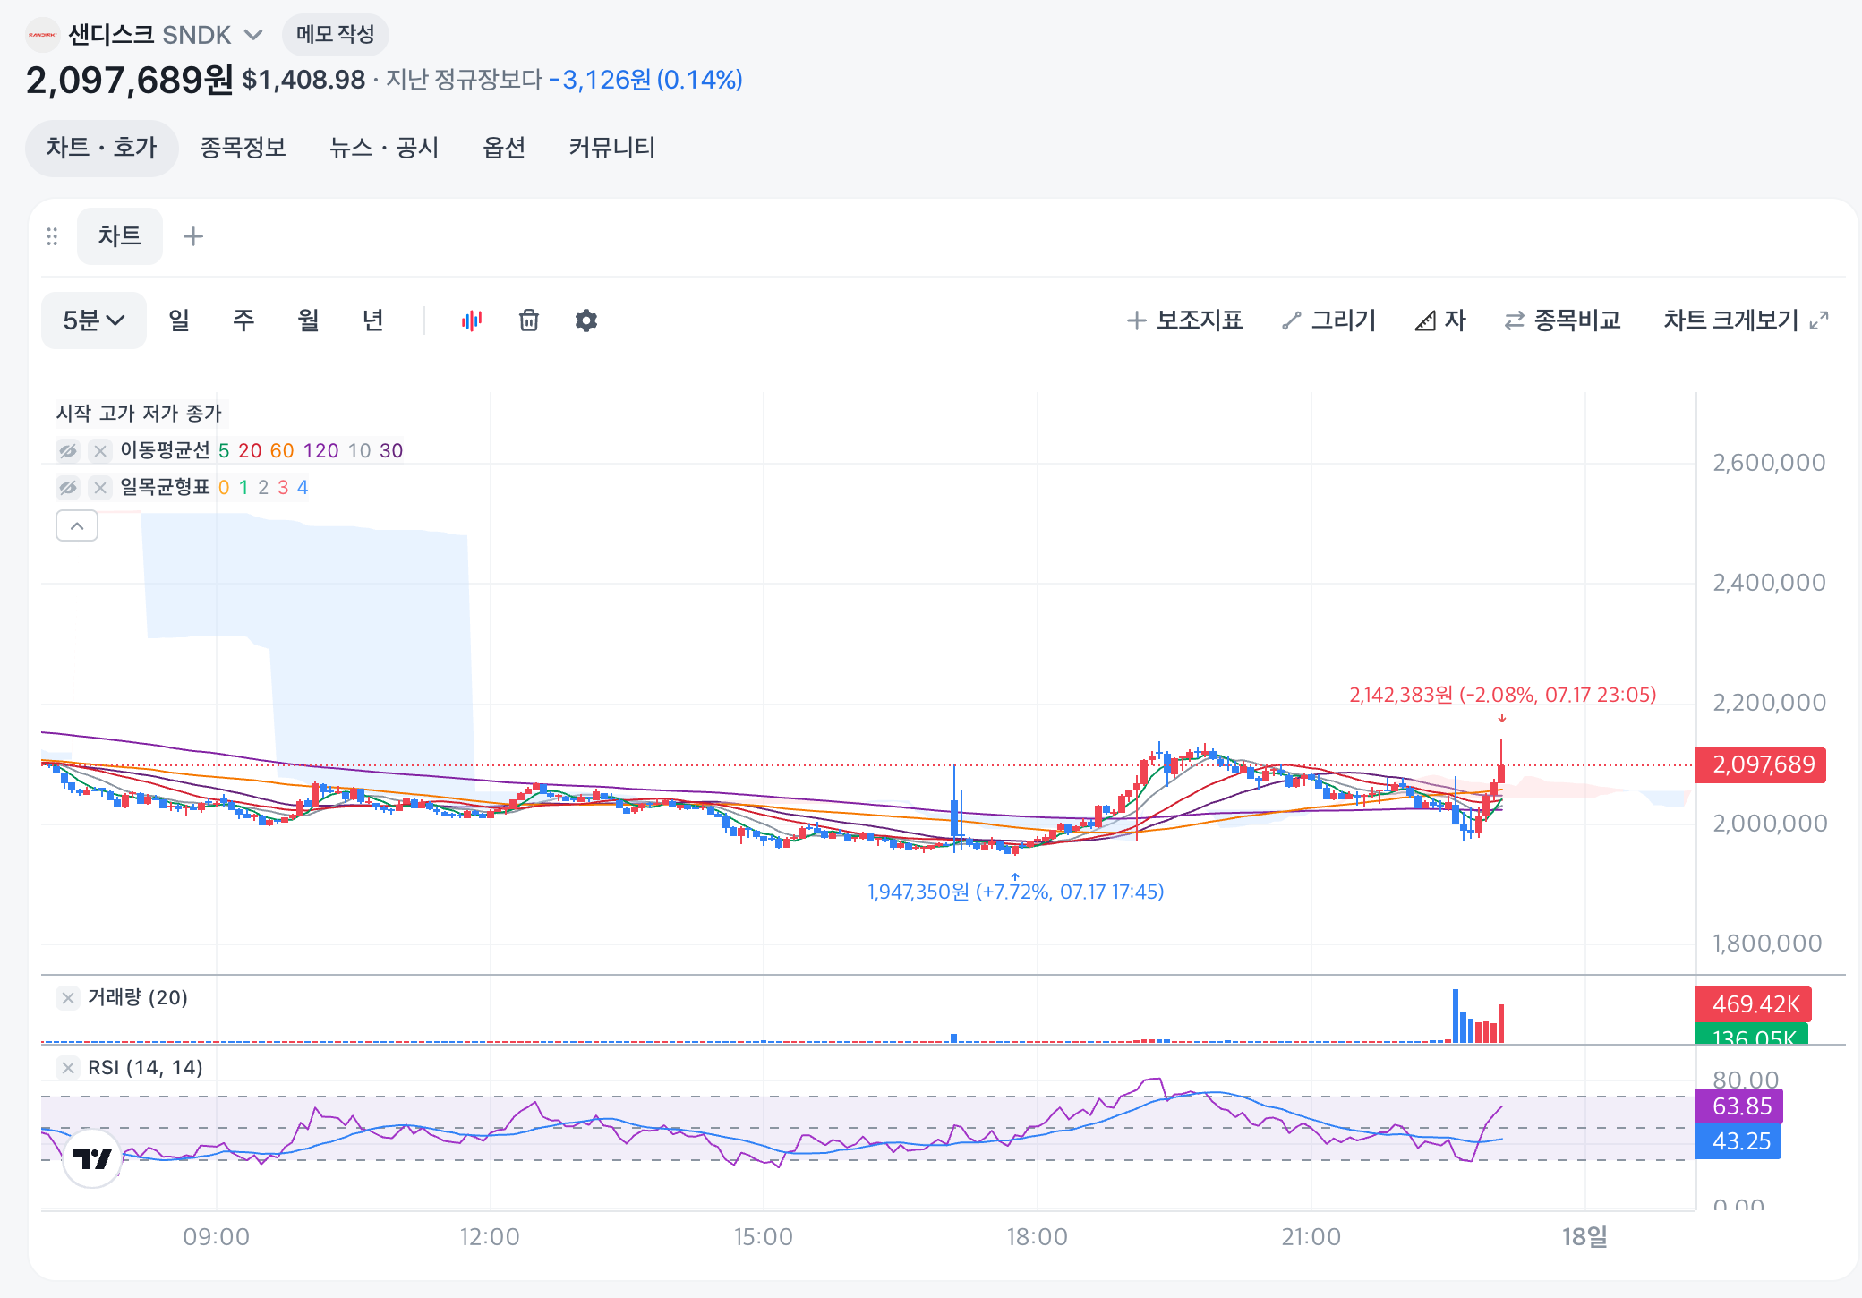Click the current price tag 2,097,689
This screenshot has height=1298, width=1862.
(x=1761, y=765)
